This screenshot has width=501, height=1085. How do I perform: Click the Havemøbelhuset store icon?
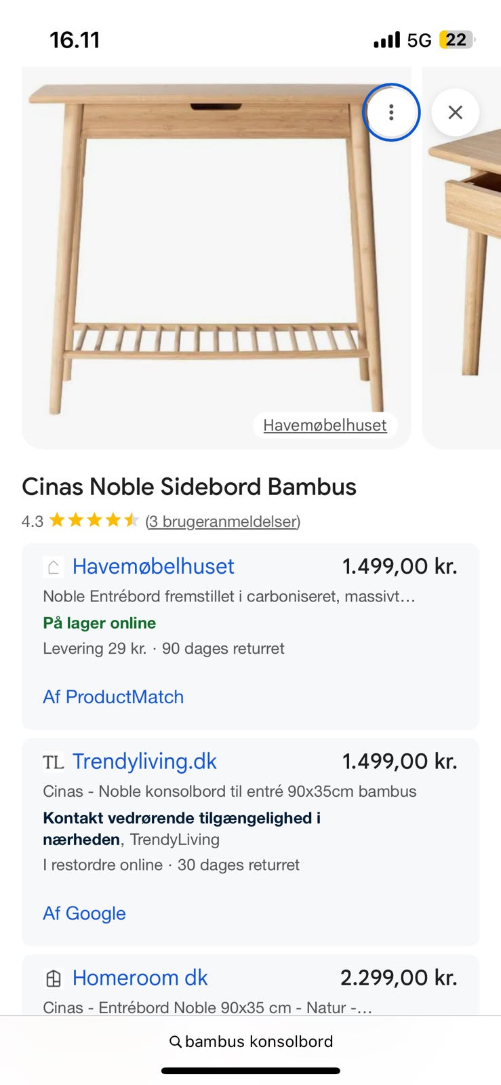(53, 566)
